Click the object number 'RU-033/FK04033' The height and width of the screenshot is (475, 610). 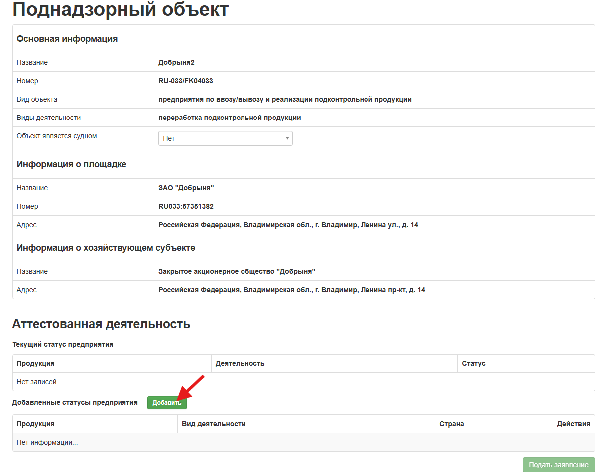pos(186,81)
